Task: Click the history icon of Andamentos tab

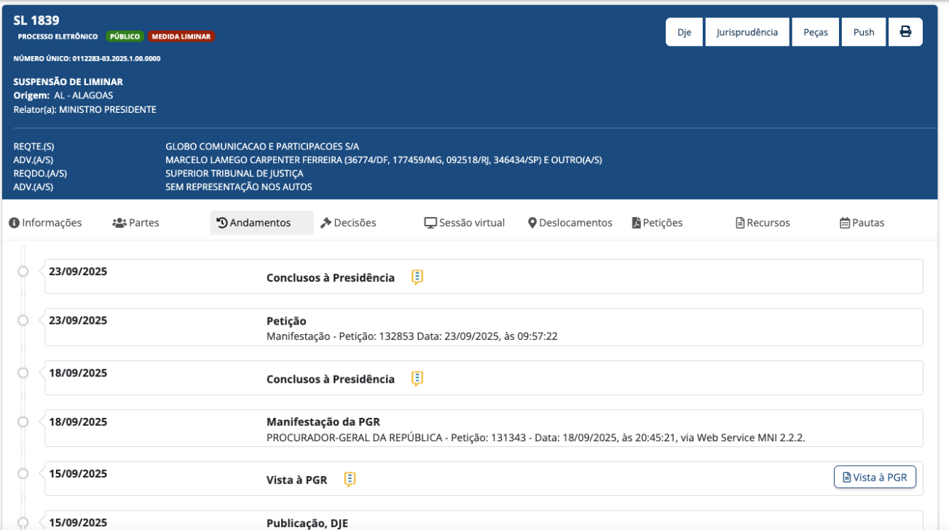Action: (x=222, y=223)
